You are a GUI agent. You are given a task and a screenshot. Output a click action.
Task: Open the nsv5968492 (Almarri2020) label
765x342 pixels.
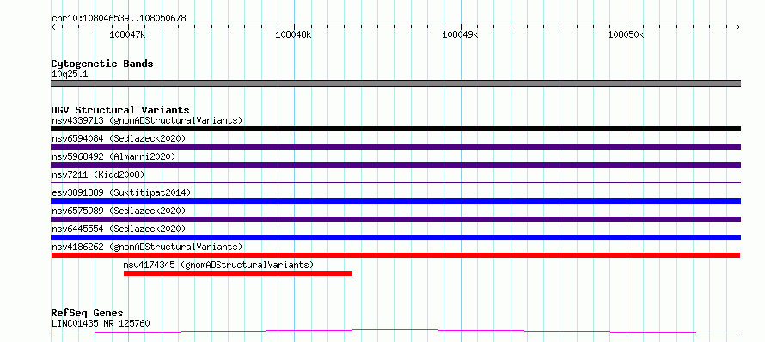click(x=113, y=156)
